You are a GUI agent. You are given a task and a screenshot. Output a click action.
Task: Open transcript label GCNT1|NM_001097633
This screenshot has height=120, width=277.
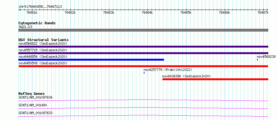(35, 113)
